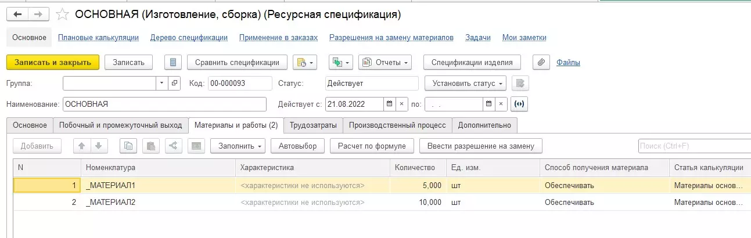Open the 'Дерево спецификации' link

tap(189, 38)
